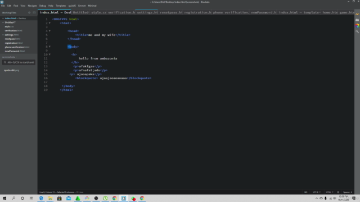Click the clock in system tray
Viewport: 360px width, 202px height.
344,198
